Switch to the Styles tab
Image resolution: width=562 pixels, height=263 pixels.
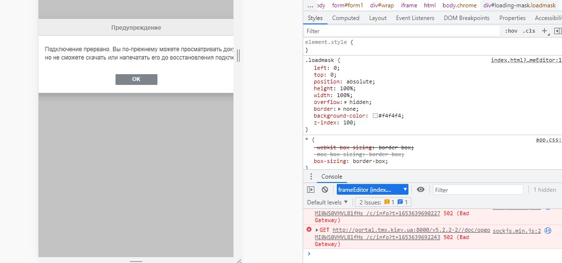[x=315, y=18]
